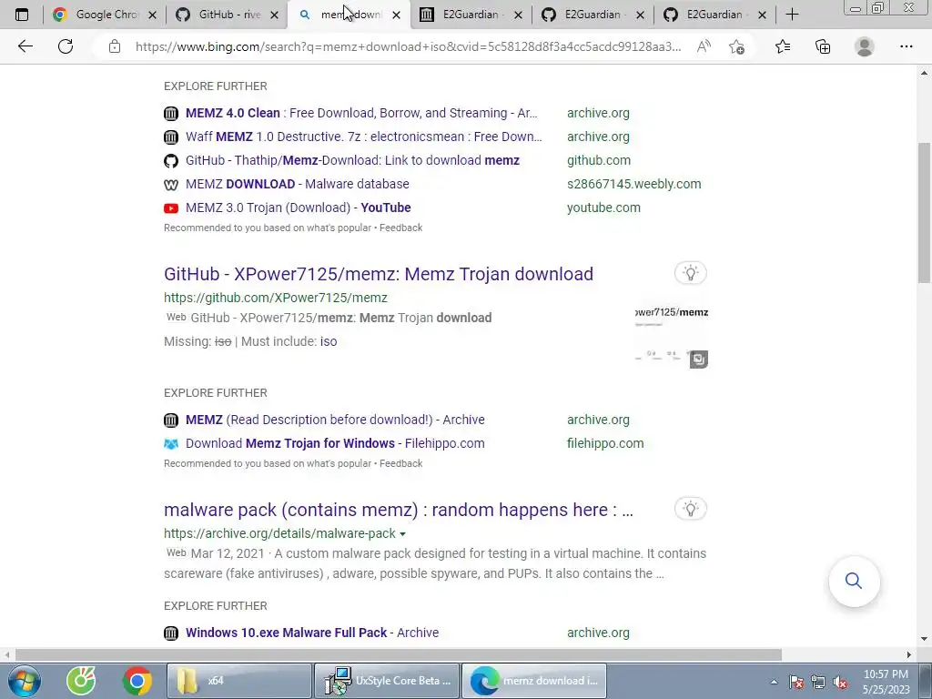
Task: Reload the page with refresh icon
Action: tap(66, 46)
